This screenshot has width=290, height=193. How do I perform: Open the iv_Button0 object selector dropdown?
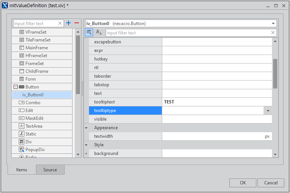pyautogui.click(x=273, y=23)
